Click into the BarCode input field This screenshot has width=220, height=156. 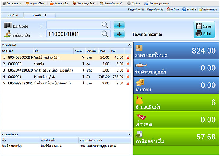(x=73, y=25)
